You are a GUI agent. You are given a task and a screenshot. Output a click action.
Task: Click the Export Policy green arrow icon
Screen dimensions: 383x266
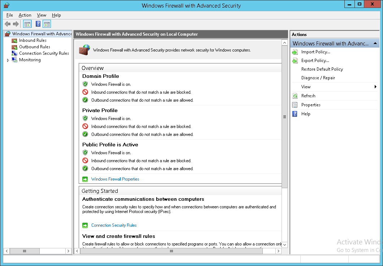tap(295, 61)
